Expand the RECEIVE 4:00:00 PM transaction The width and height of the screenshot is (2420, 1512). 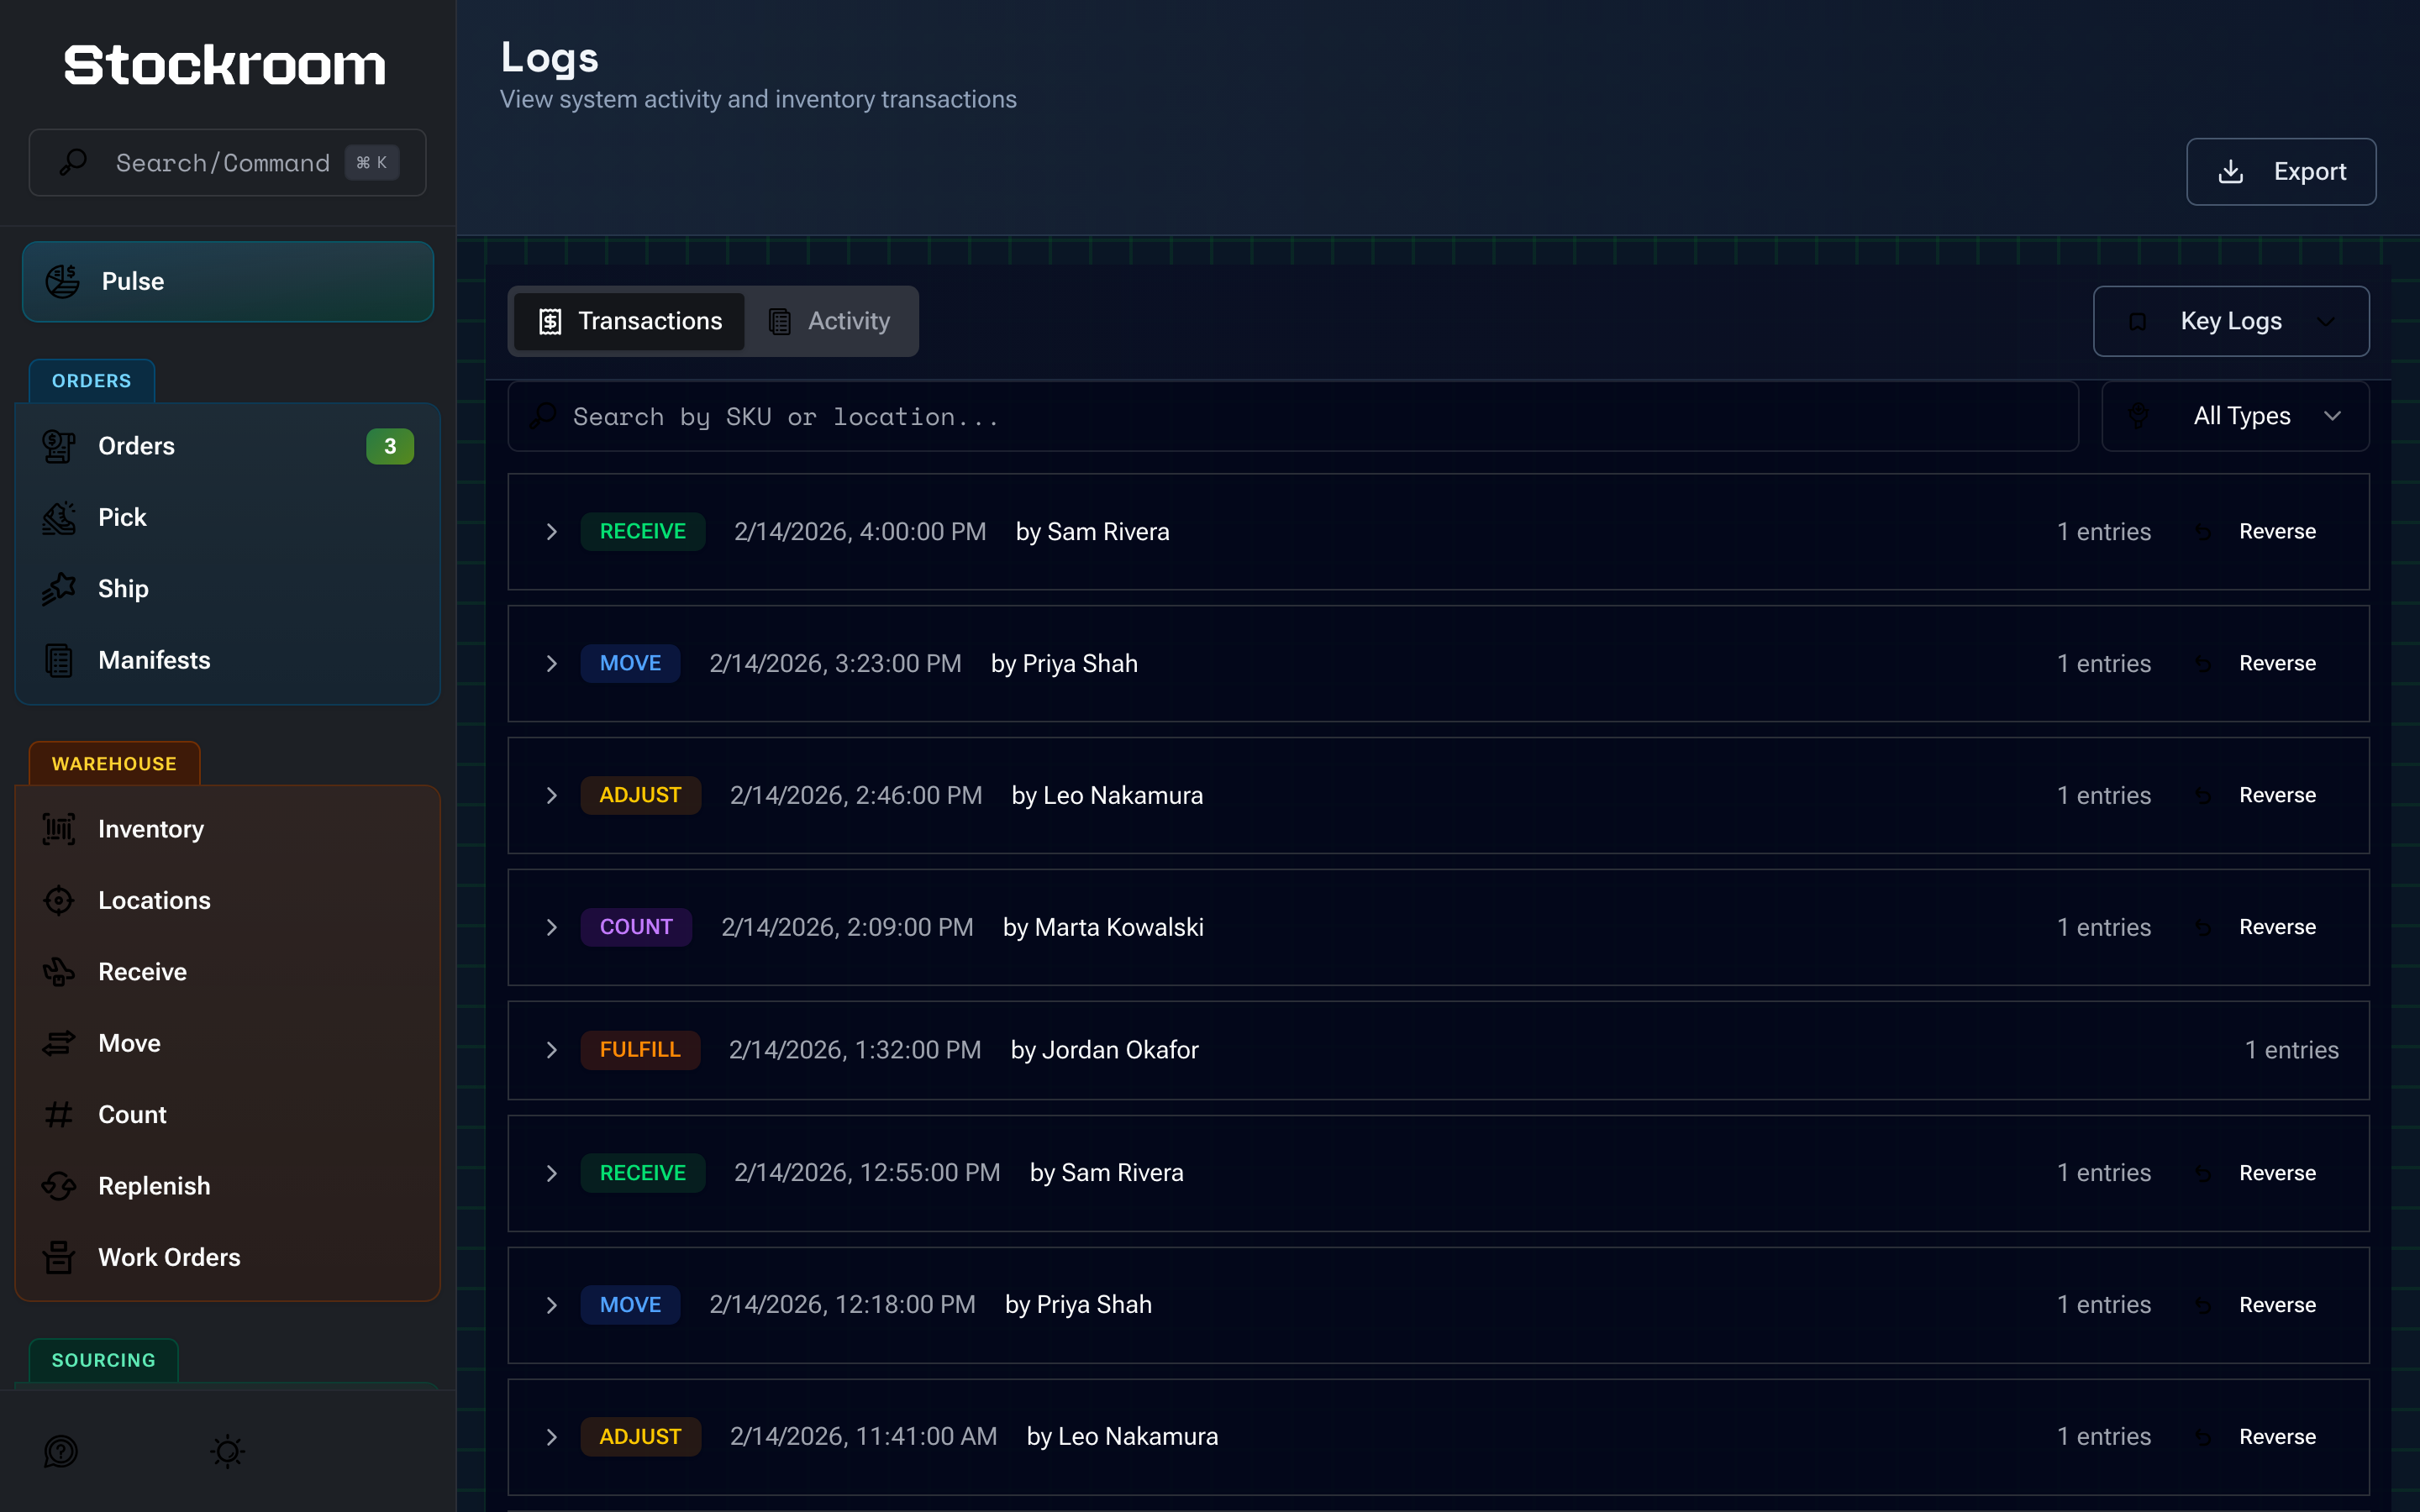(552, 532)
